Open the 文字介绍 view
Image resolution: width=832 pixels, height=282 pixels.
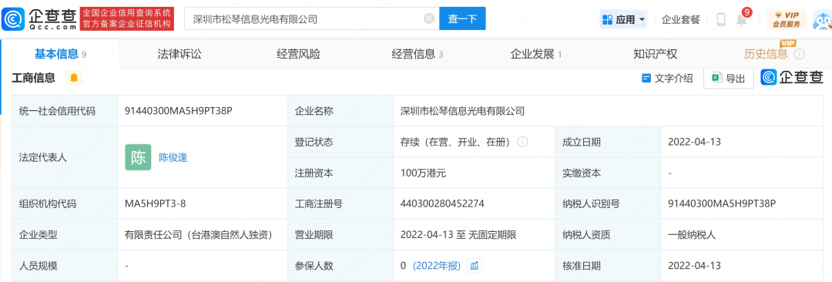(667, 79)
